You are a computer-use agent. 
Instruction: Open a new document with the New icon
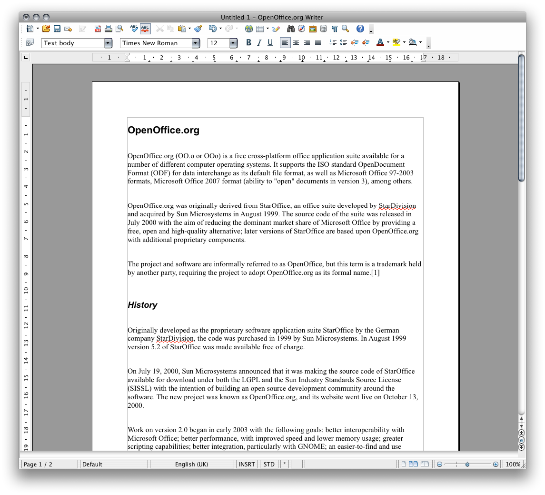tap(29, 29)
